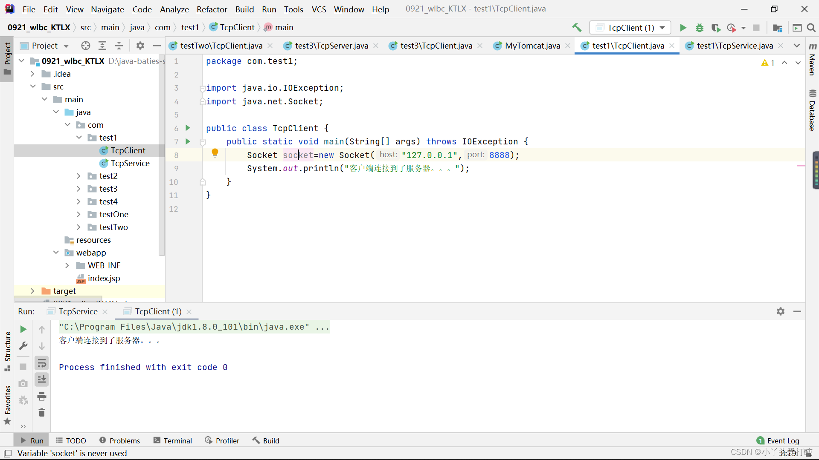Click wrench icon in Run panel
Image resolution: width=819 pixels, height=460 pixels.
(x=23, y=346)
